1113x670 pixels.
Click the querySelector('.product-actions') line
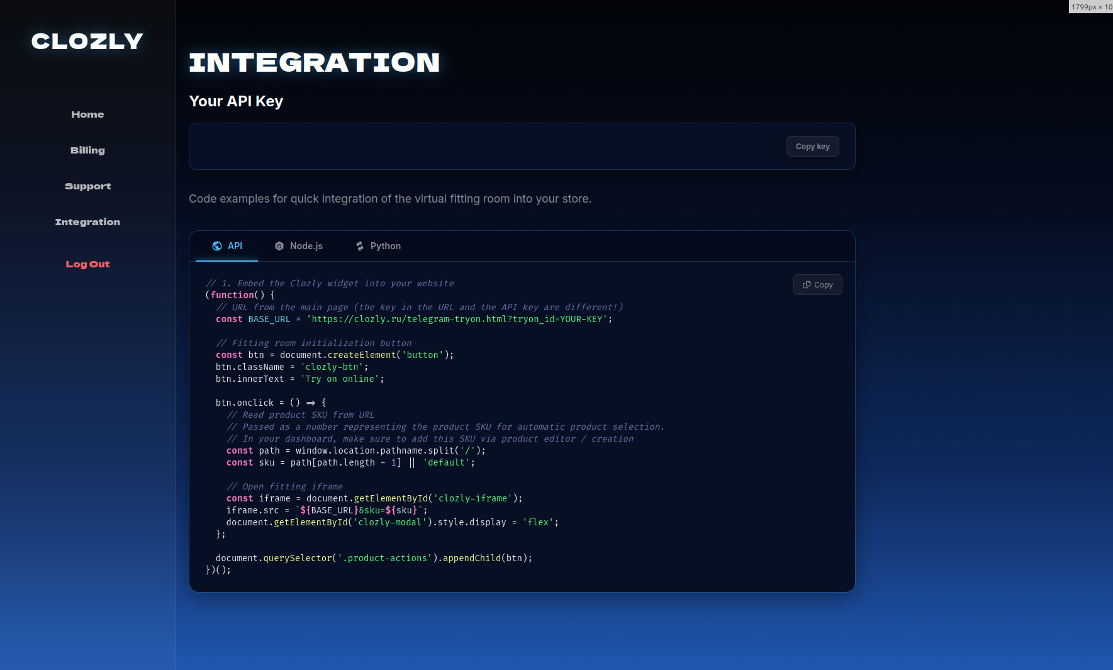click(374, 558)
